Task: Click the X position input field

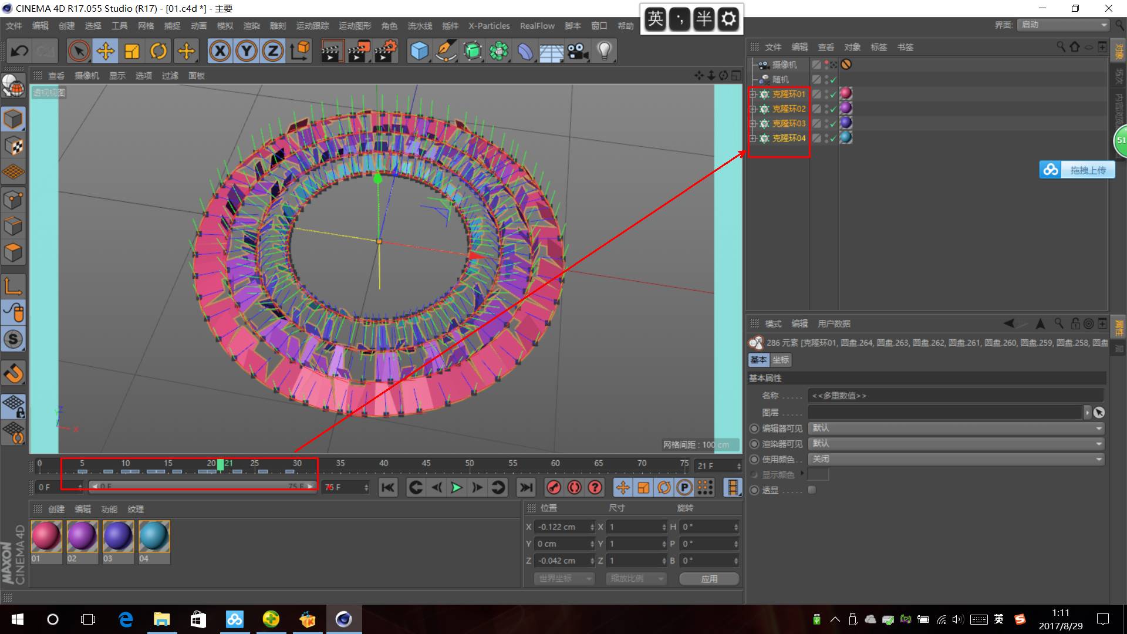Action: tap(562, 527)
